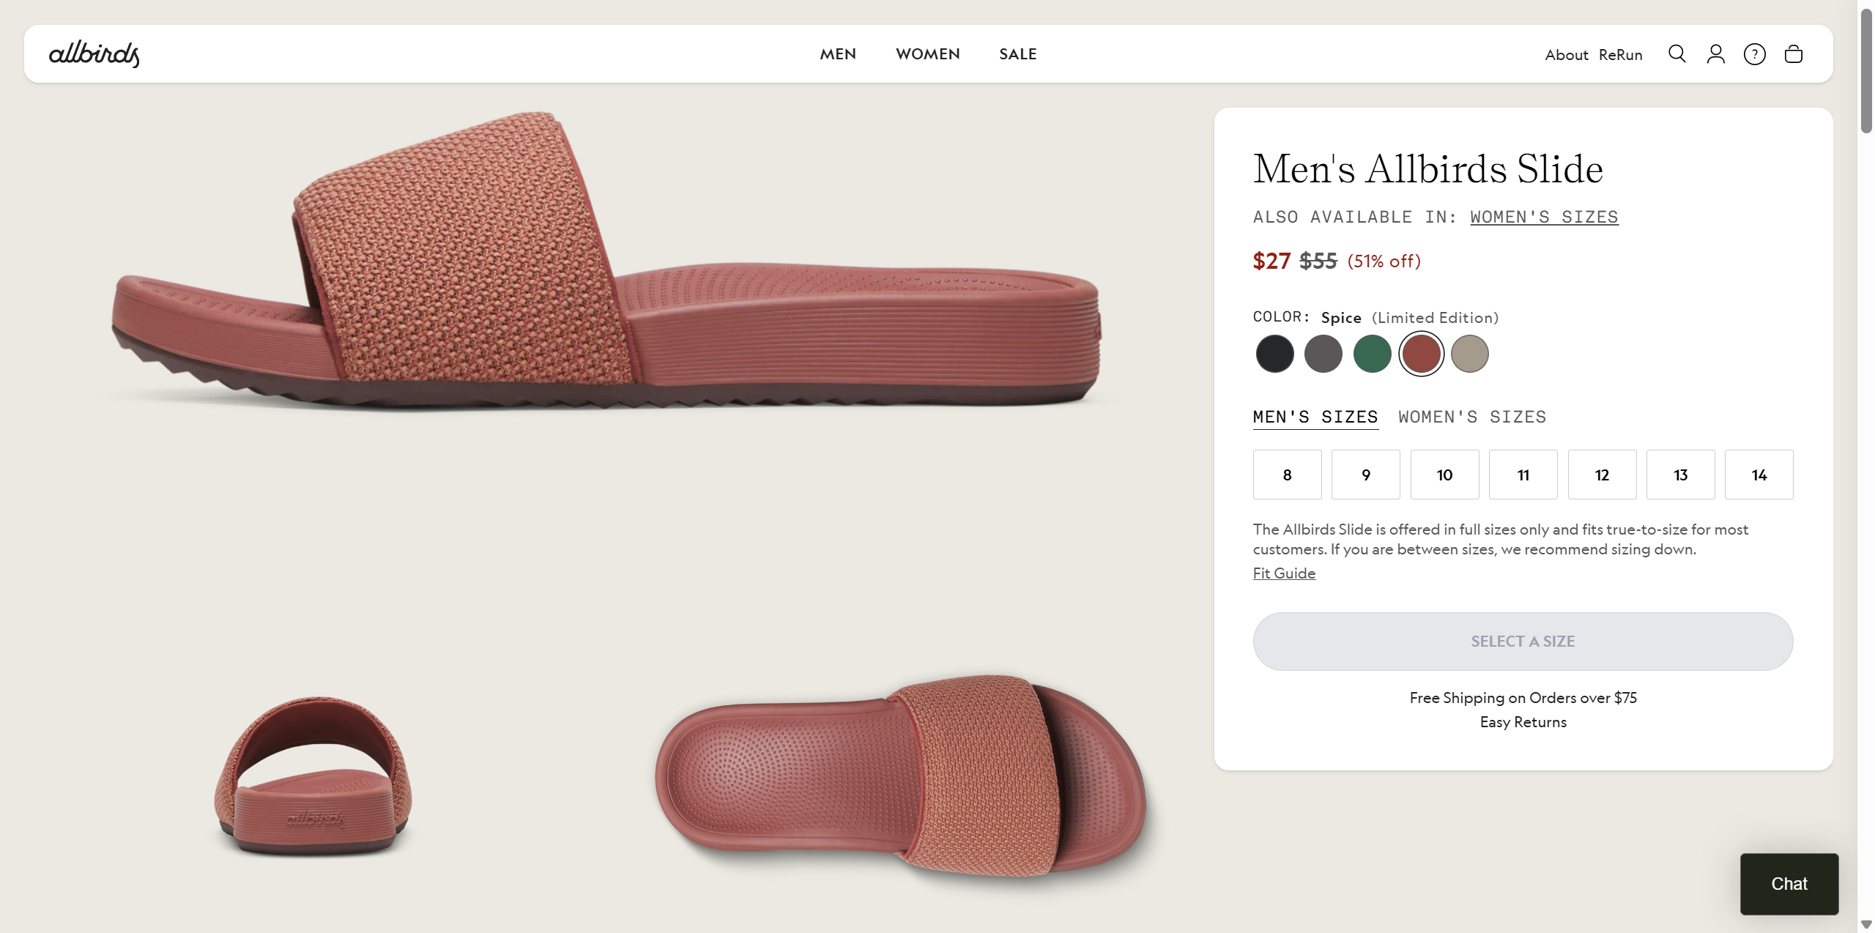Follow the underlined WOMEN'S SIZES availability link
Screen dimensions: 1875x933
click(1544, 217)
